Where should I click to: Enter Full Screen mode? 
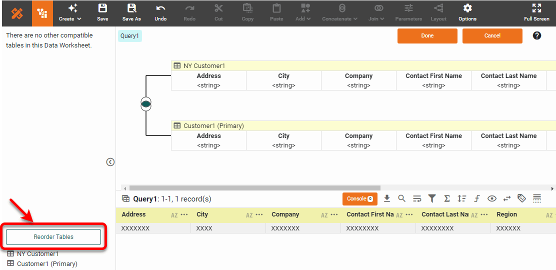(536, 12)
